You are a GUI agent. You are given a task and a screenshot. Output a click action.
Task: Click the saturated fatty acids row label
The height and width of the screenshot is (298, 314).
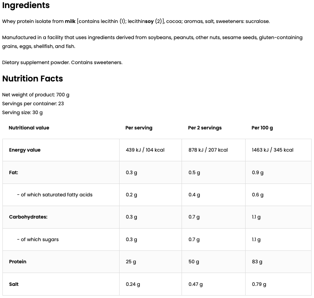click(x=55, y=195)
